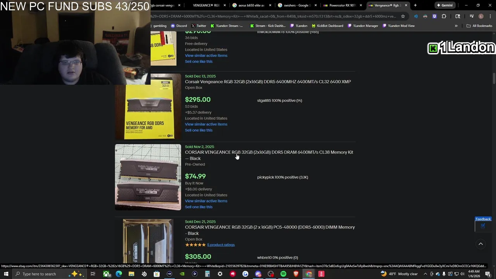Click View similar active items for $74.99 listing
This screenshot has width=496, height=279.
click(206, 201)
